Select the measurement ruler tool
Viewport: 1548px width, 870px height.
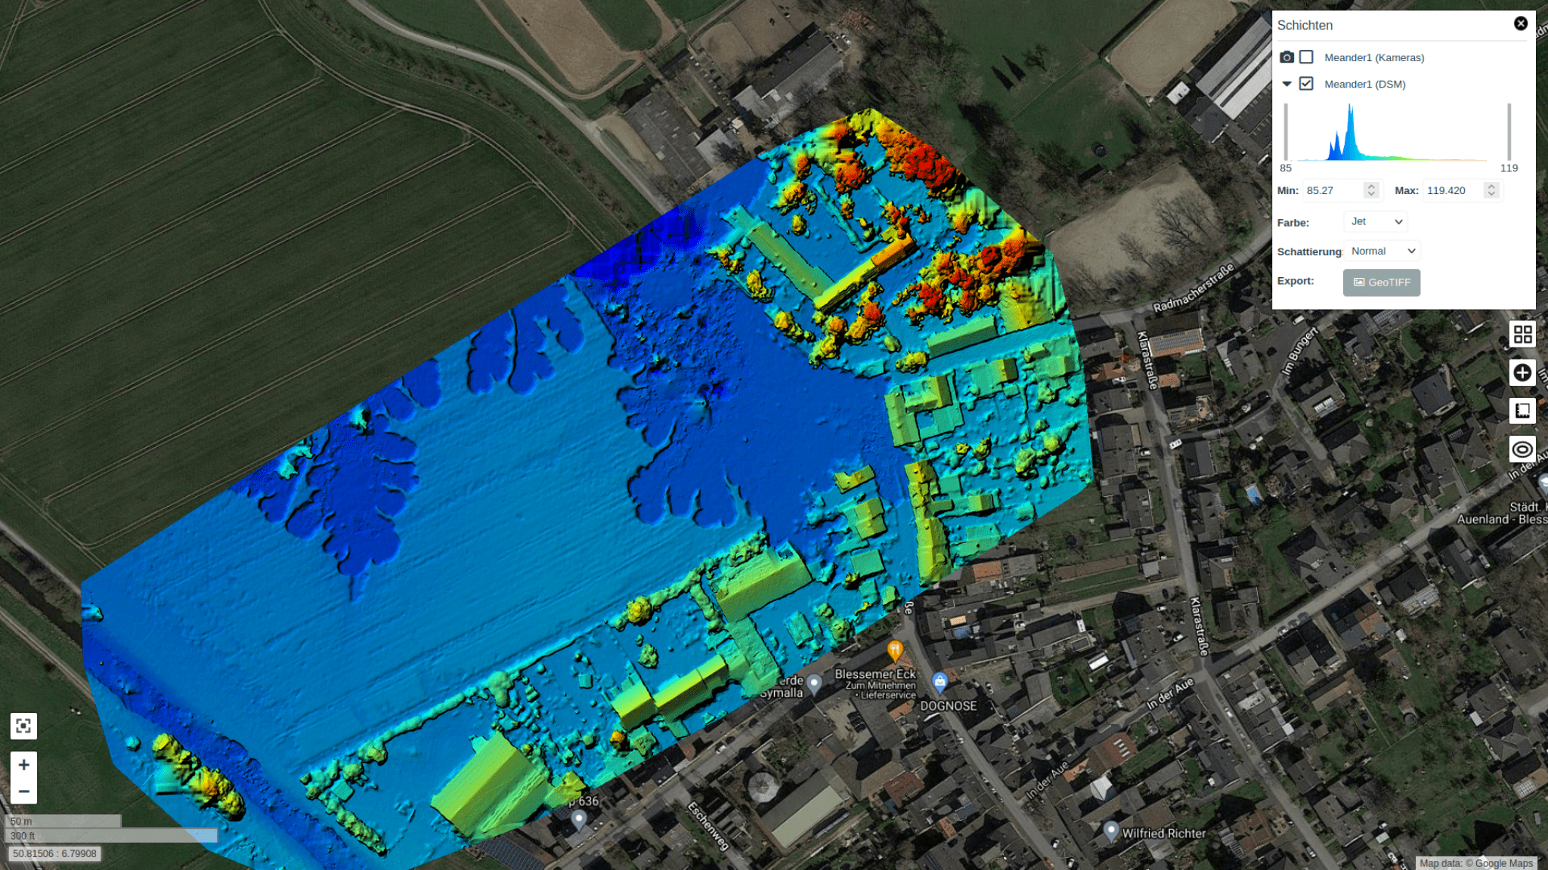coord(1522,411)
